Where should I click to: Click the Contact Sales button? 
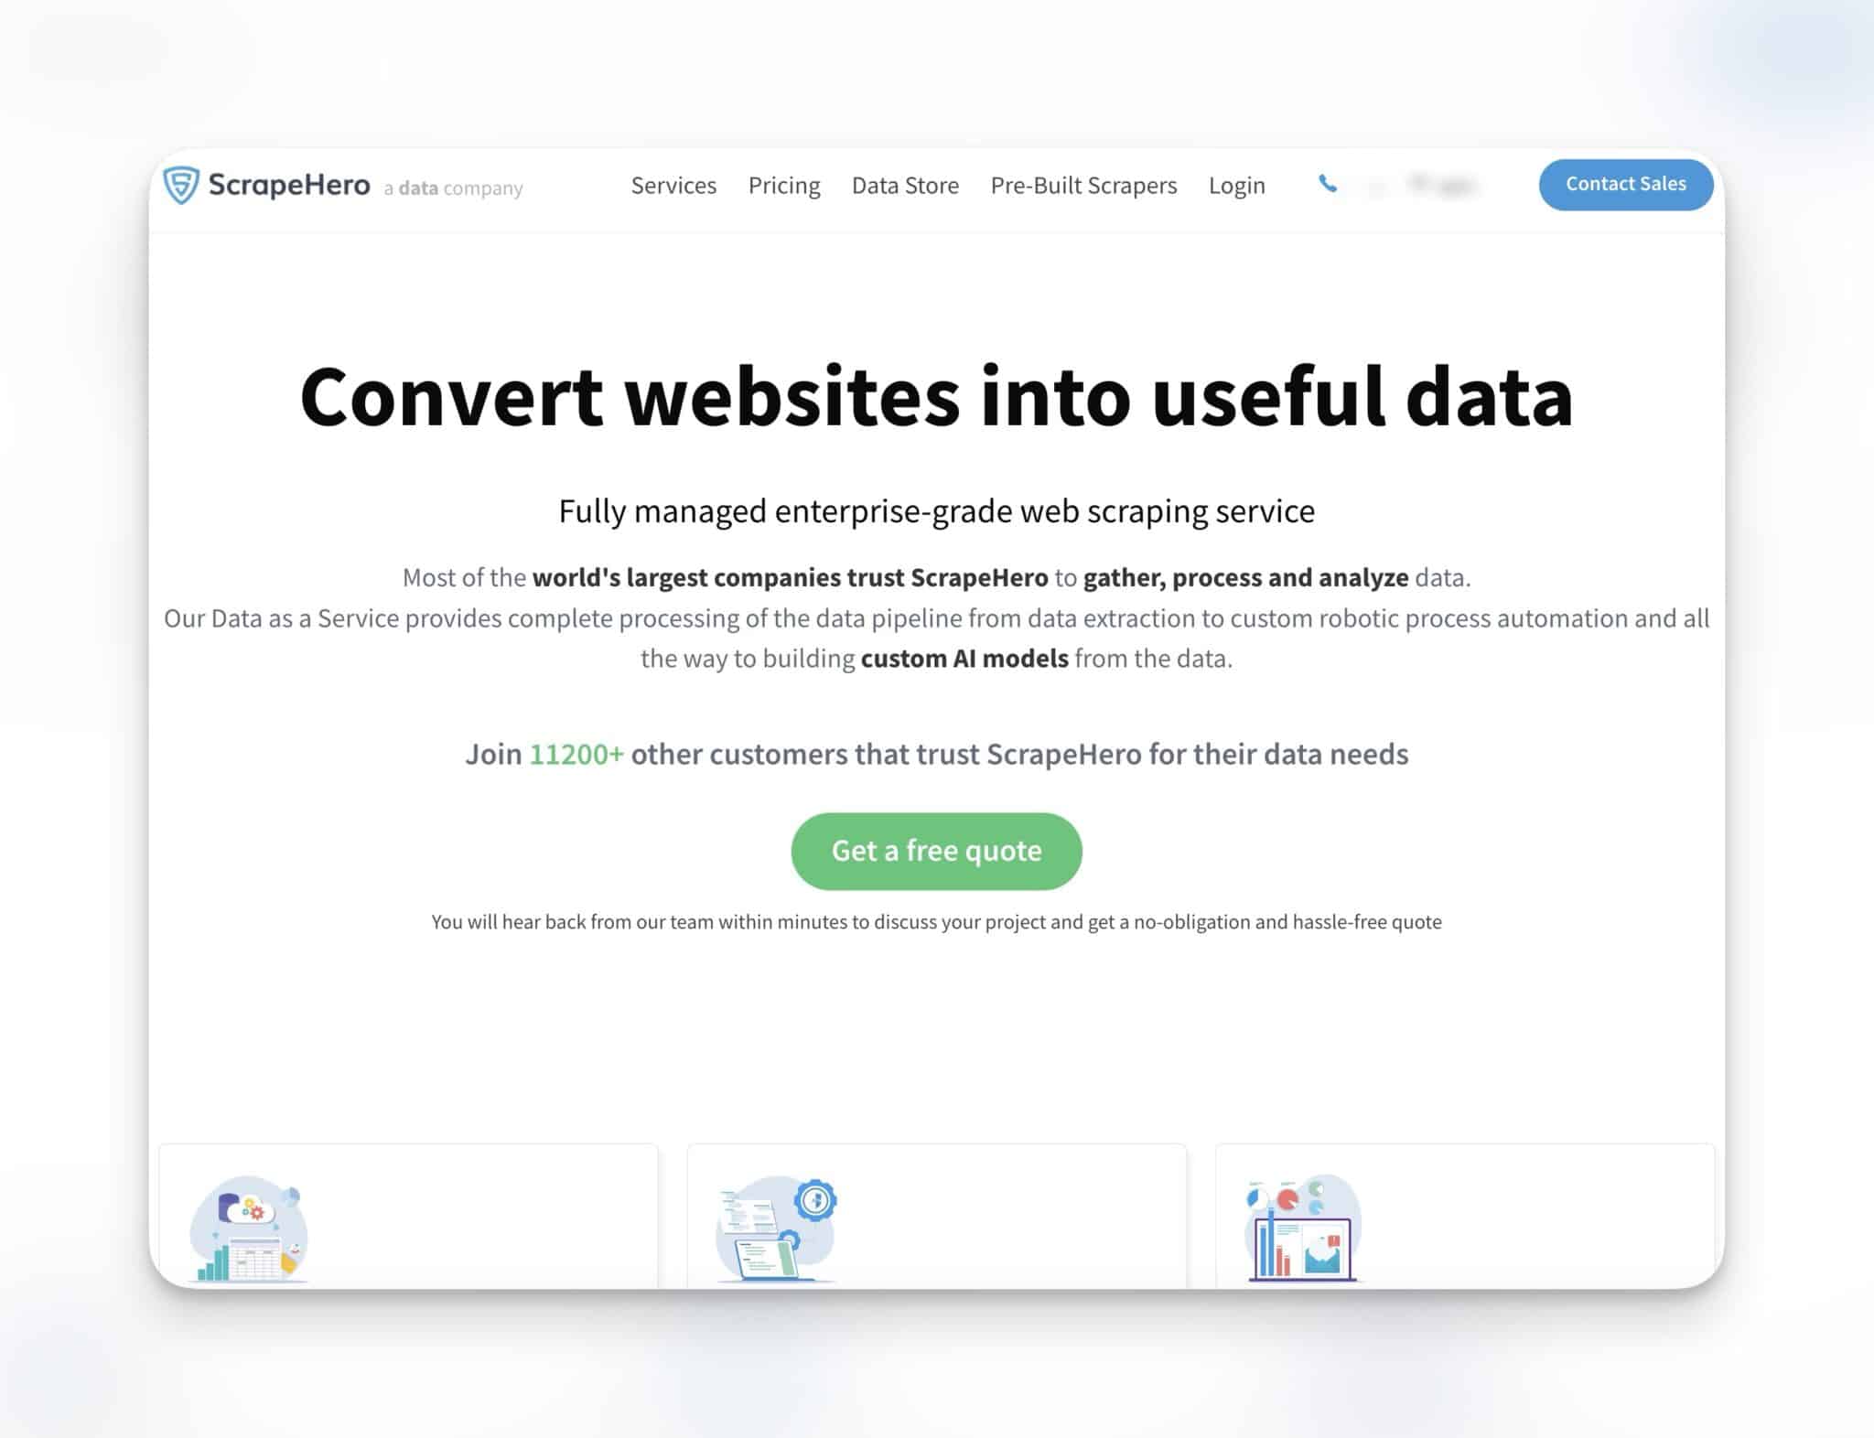tap(1624, 183)
